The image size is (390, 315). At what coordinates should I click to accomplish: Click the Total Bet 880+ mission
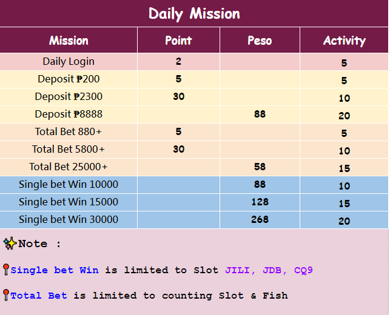pyautogui.click(x=69, y=132)
